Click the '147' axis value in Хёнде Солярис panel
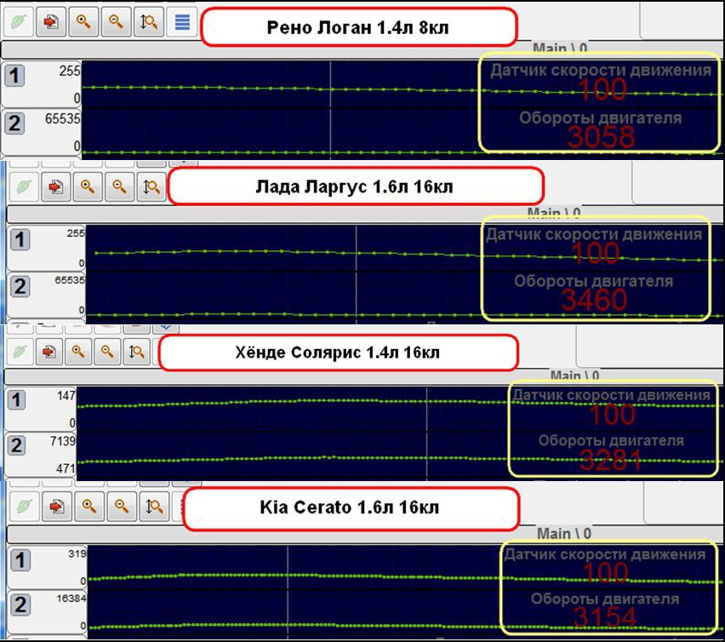 66,395
